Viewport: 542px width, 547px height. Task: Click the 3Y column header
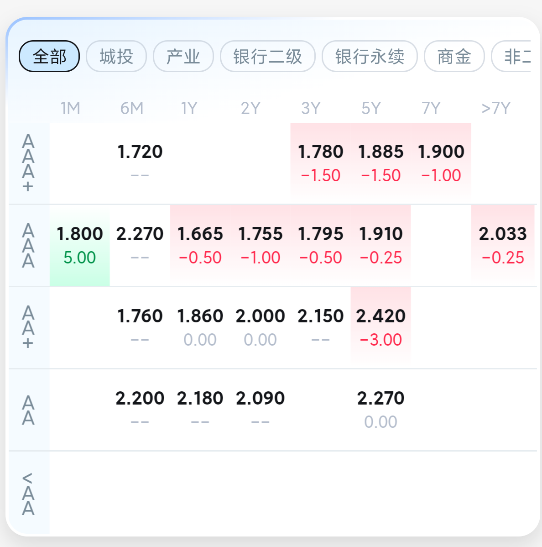point(311,109)
